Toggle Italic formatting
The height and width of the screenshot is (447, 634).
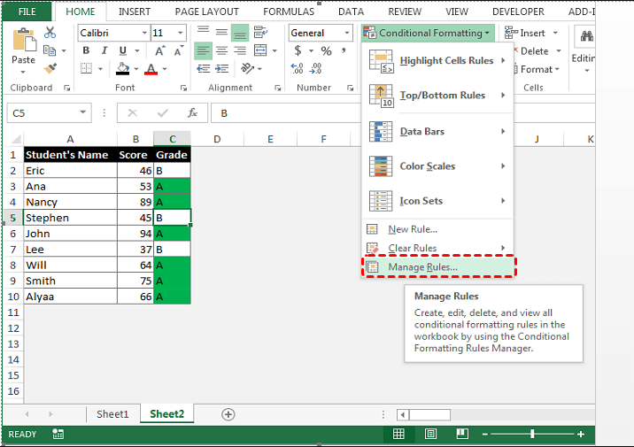[102, 50]
